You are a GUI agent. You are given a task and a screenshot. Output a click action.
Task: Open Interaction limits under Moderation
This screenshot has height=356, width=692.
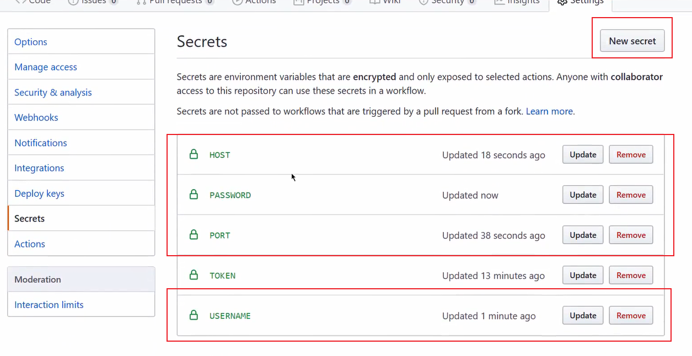point(81,305)
